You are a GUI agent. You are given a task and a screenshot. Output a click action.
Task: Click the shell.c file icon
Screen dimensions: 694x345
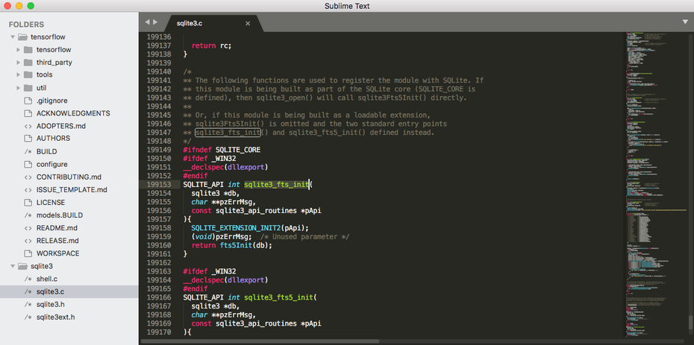(x=28, y=279)
